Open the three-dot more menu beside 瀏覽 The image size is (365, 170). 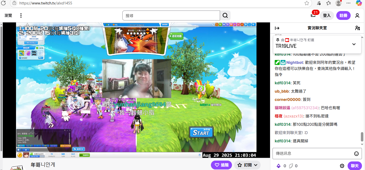pyautogui.click(x=21, y=15)
